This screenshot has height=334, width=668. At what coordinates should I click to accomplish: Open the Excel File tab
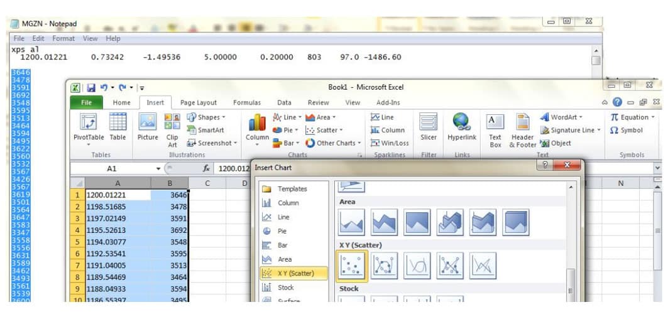coord(86,102)
